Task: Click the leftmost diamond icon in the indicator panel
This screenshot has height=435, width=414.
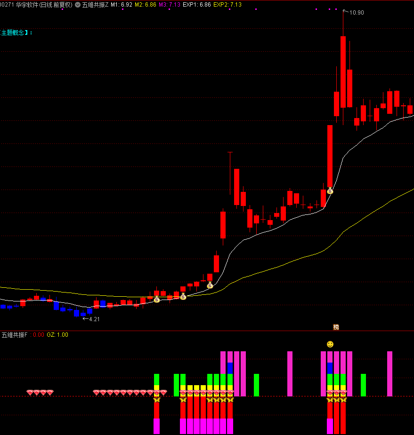Action: tap(30, 393)
